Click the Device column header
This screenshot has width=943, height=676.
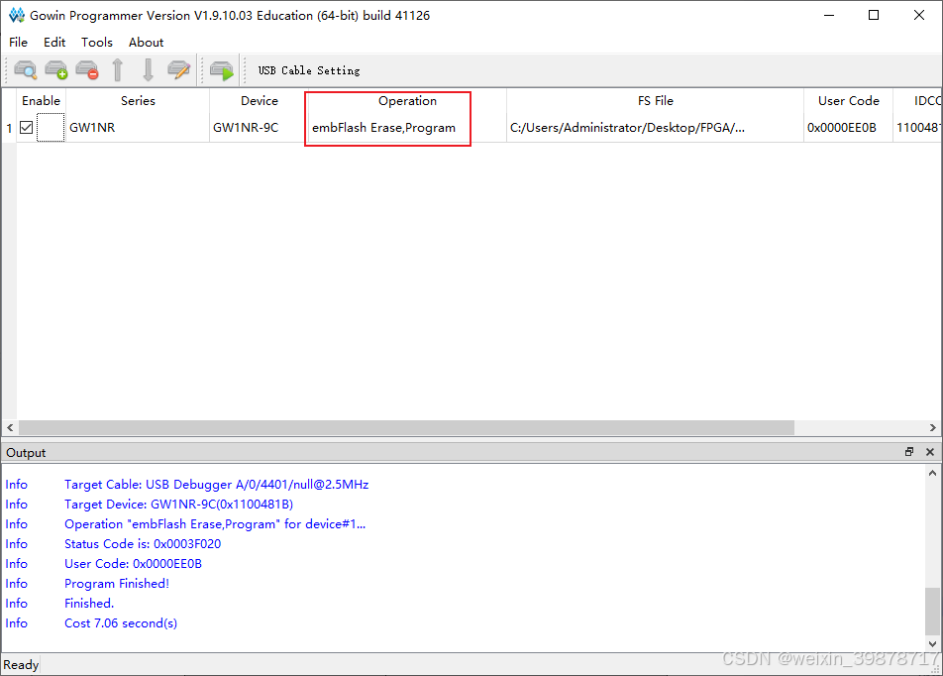[260, 100]
